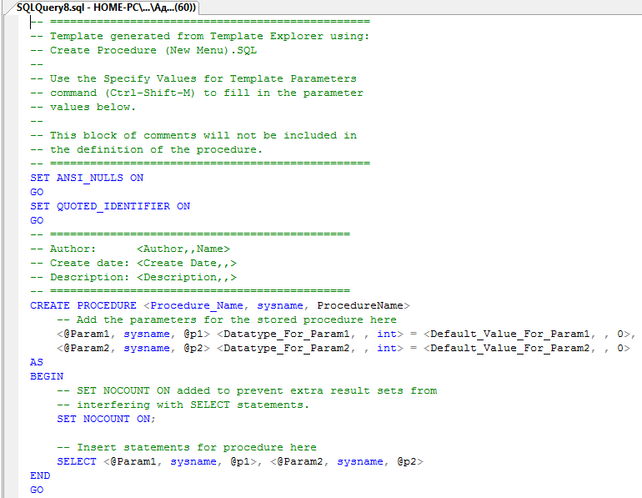Screen dimensions: 642x498
Task: Click the 'BEGIN' keyword
Action: tap(47, 376)
